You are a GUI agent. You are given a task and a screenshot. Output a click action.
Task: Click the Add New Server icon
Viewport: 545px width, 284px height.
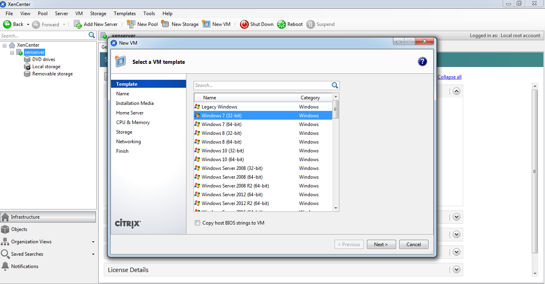(78, 24)
